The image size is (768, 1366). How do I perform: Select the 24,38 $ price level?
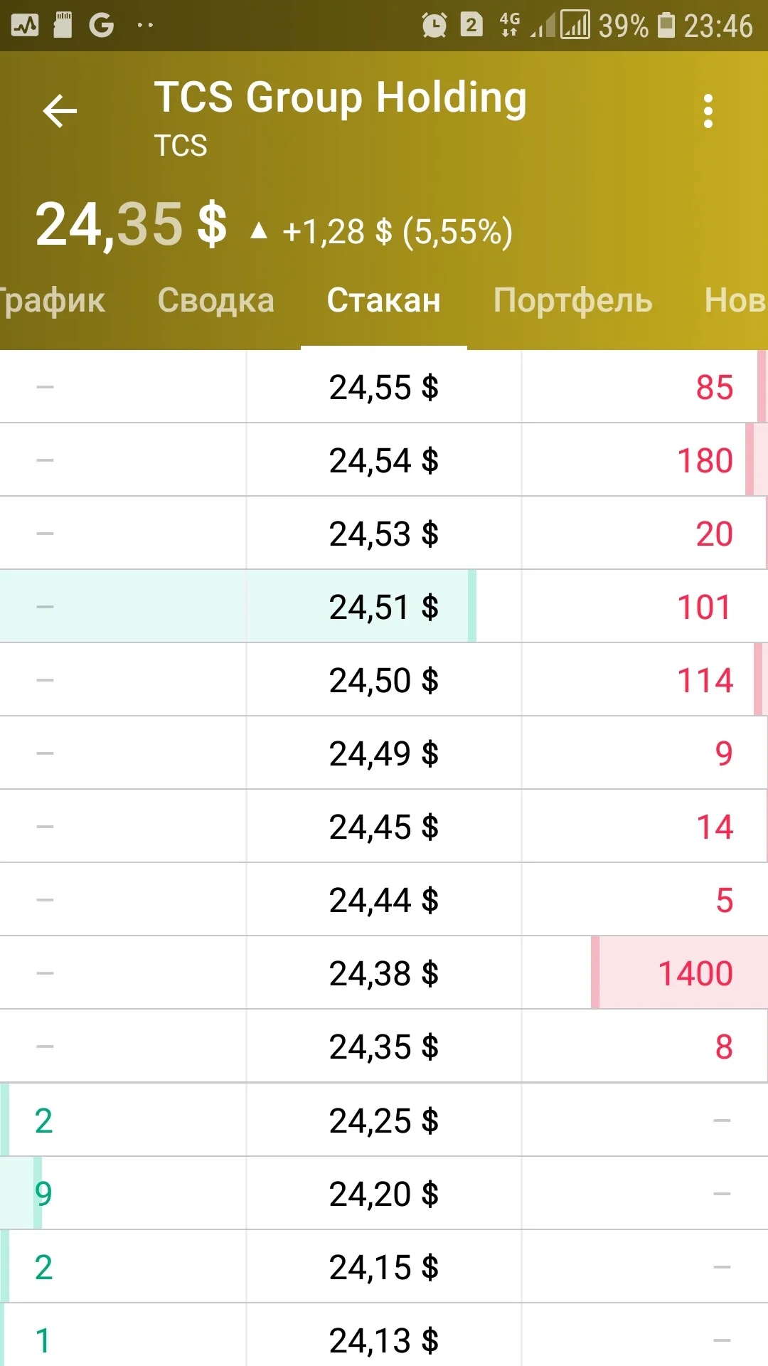coord(384,973)
